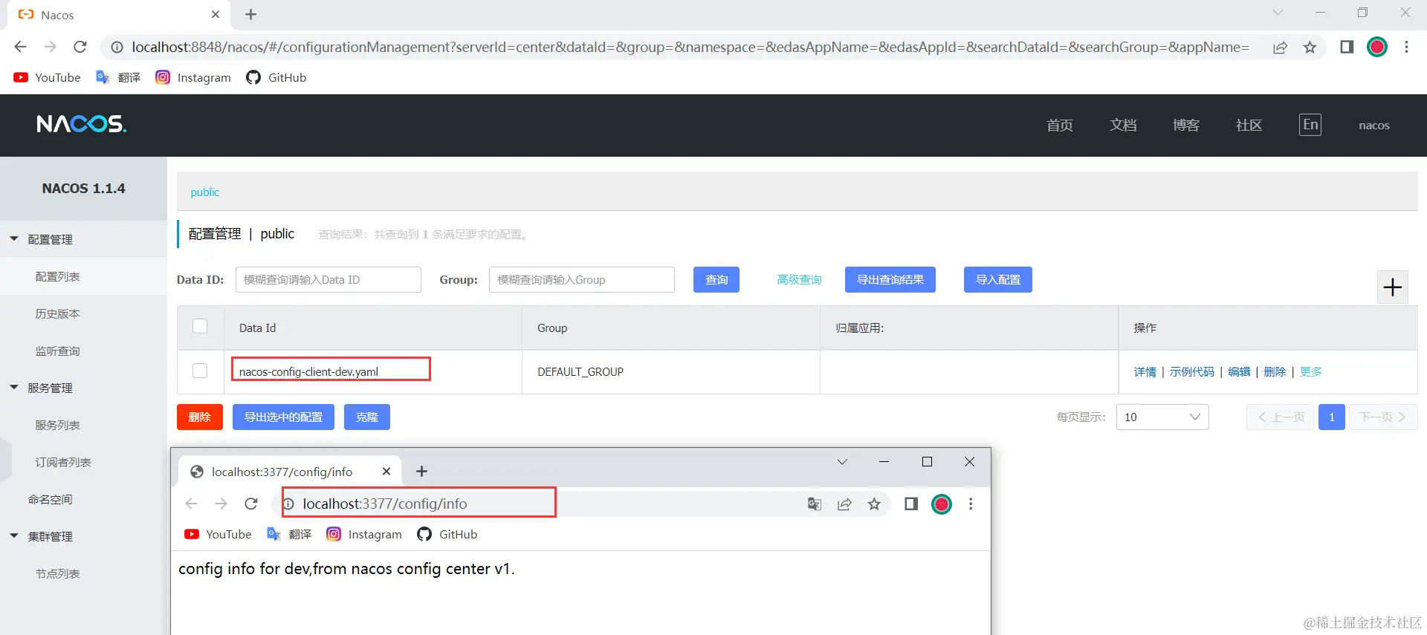Screen dimensions: 1427x635
Task: Select the public namespace tab
Action: (x=205, y=192)
